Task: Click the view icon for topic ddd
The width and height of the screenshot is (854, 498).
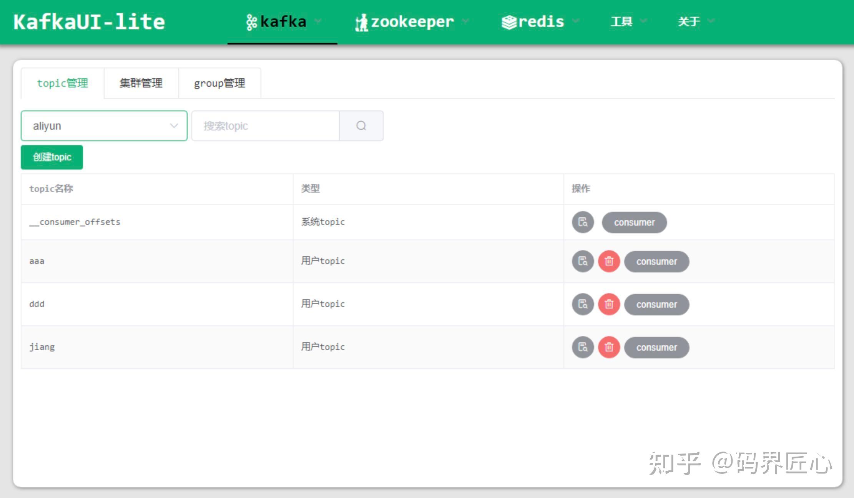Action: coord(582,304)
